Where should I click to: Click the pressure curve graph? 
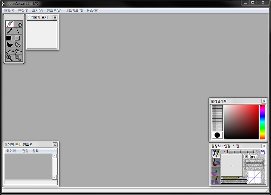tap(254, 177)
